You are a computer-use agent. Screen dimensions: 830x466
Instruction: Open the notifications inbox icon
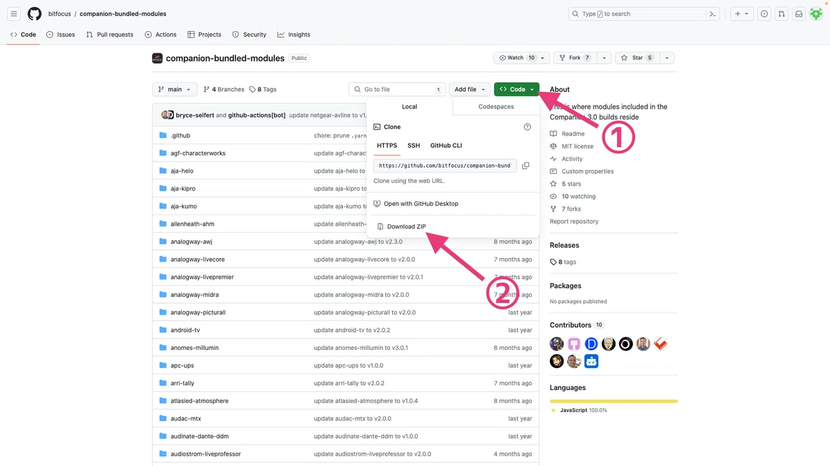pyautogui.click(x=799, y=14)
